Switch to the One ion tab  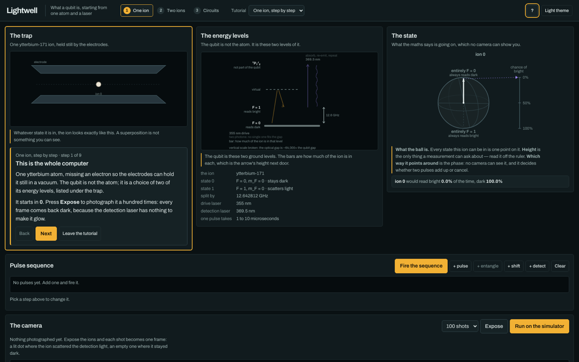tap(137, 10)
